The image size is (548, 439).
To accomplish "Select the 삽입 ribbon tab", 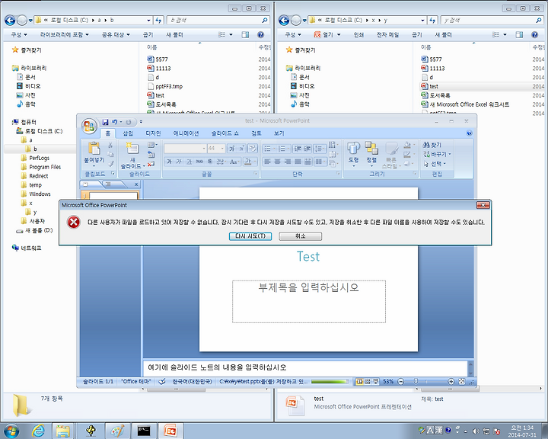I will pos(128,133).
